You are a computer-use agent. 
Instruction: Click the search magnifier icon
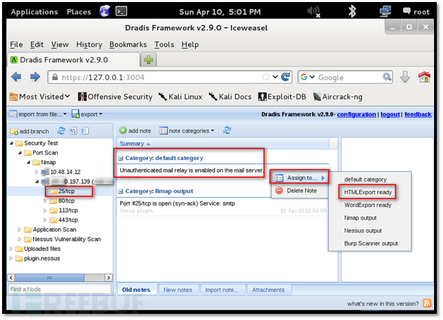[387, 77]
